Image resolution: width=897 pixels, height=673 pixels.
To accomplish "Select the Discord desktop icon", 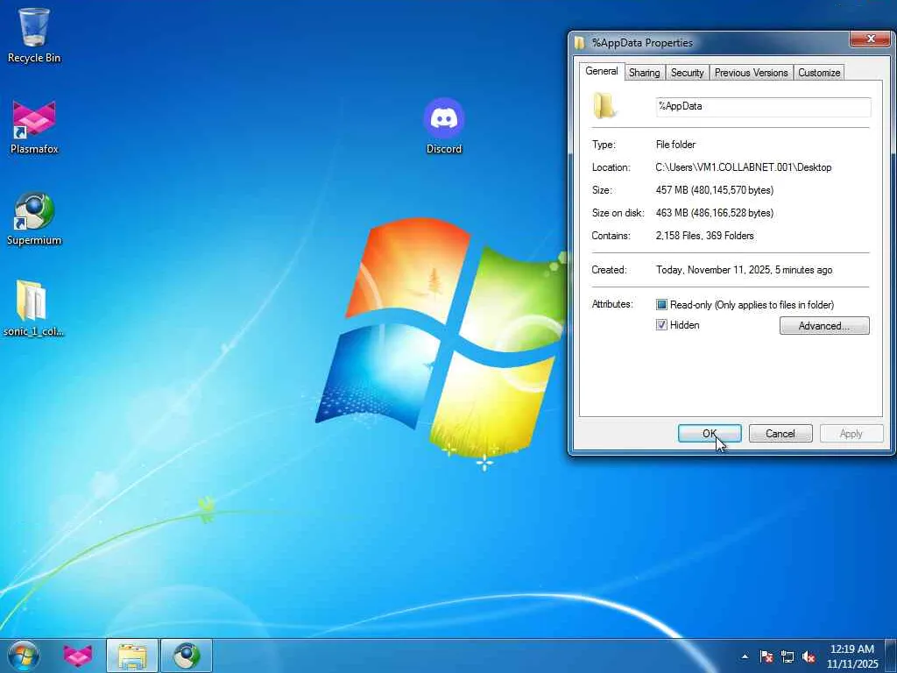I will pos(444,126).
